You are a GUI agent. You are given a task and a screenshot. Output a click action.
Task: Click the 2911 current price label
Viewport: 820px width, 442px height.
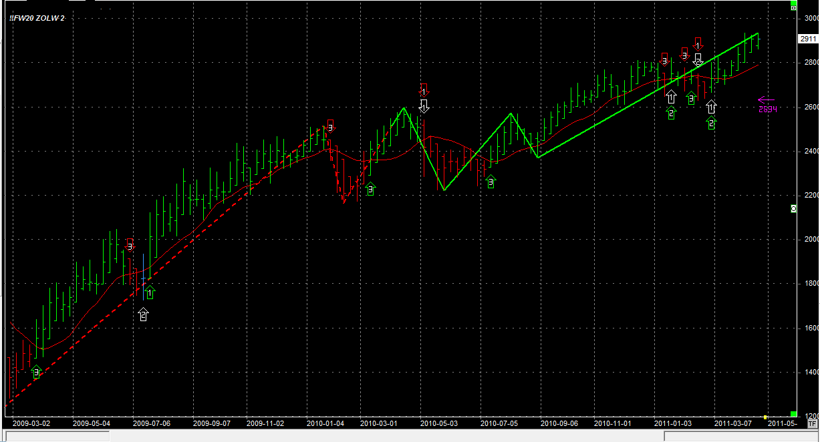[807, 39]
